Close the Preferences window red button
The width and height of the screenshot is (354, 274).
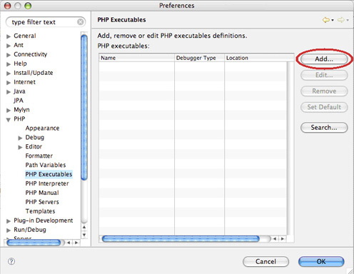[8, 6]
